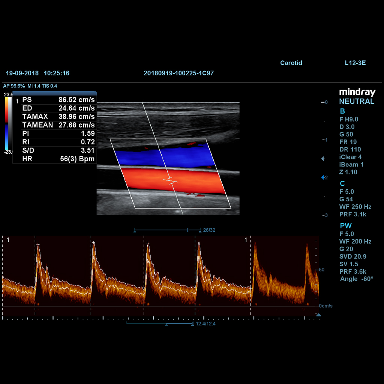Switch to the B mode parameter section
Screen dimensions: 384x384
tap(342, 111)
